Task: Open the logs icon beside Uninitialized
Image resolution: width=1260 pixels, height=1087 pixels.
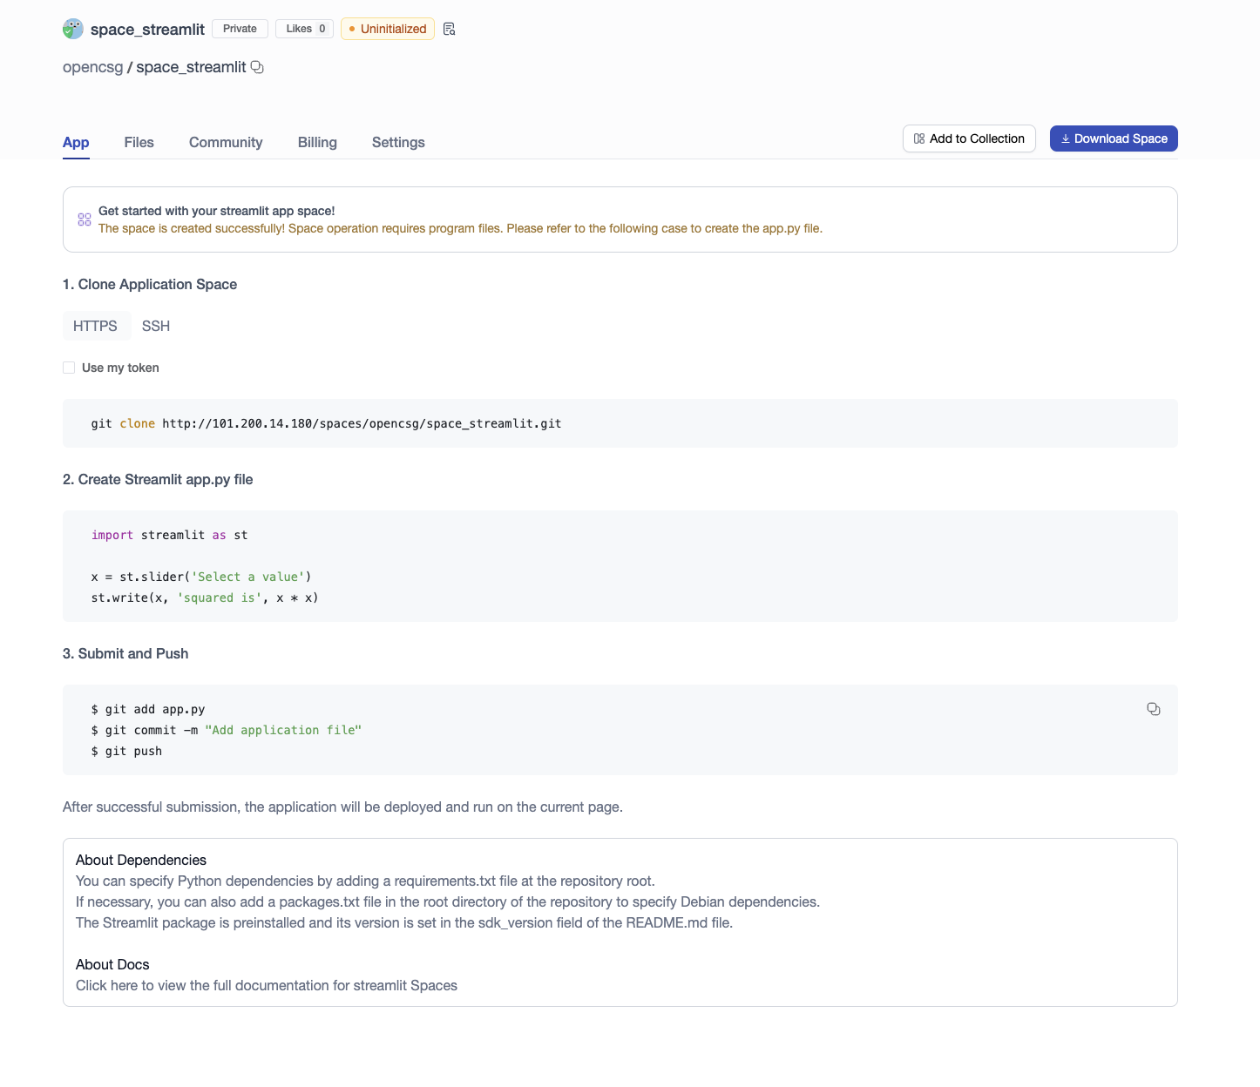Action: (x=449, y=29)
